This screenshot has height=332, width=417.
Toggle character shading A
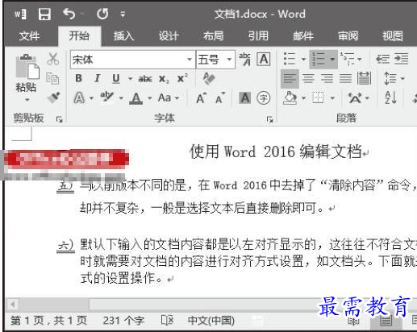(244, 98)
